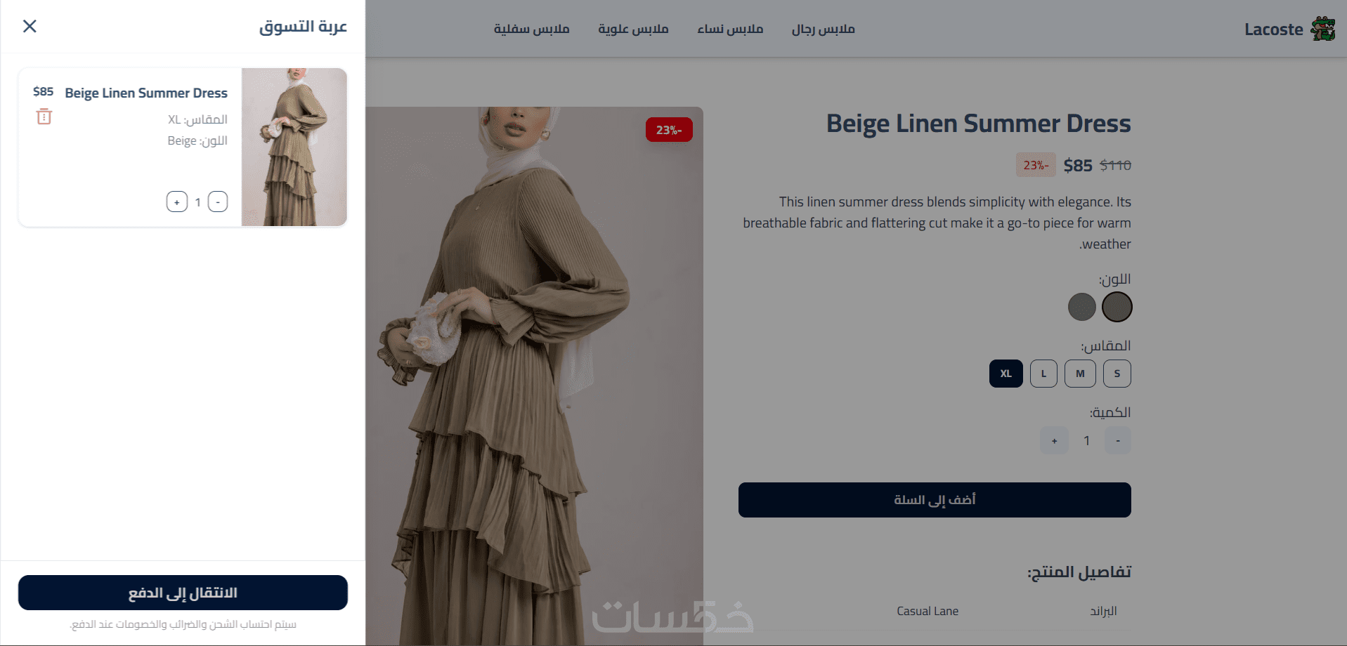Image resolution: width=1347 pixels, height=646 pixels.
Task: Close the shopping cart panel
Action: click(30, 26)
